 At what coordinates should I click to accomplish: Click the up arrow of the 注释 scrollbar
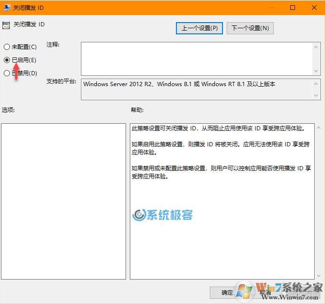(316, 46)
